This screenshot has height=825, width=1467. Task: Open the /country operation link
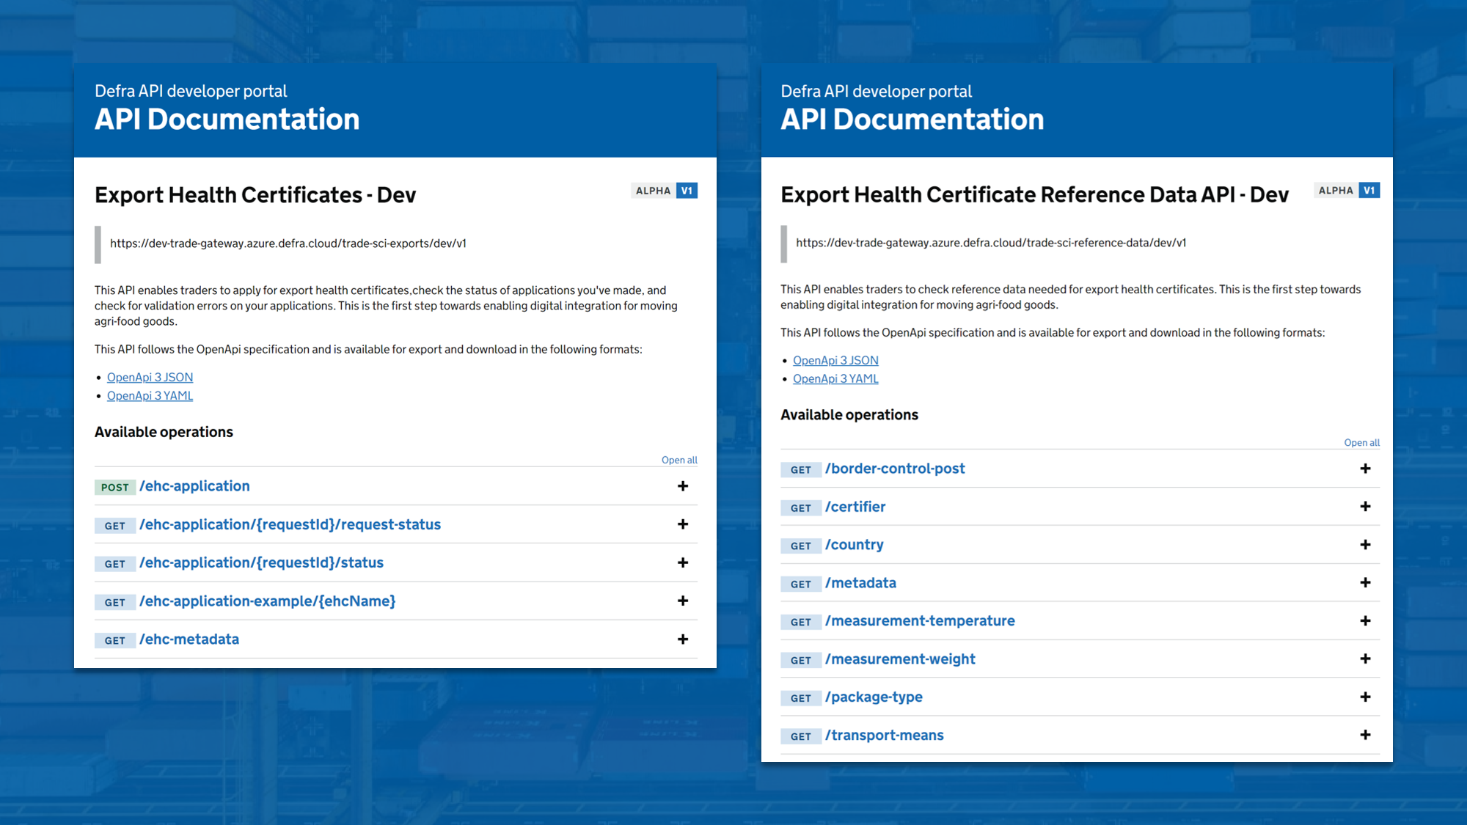click(855, 545)
